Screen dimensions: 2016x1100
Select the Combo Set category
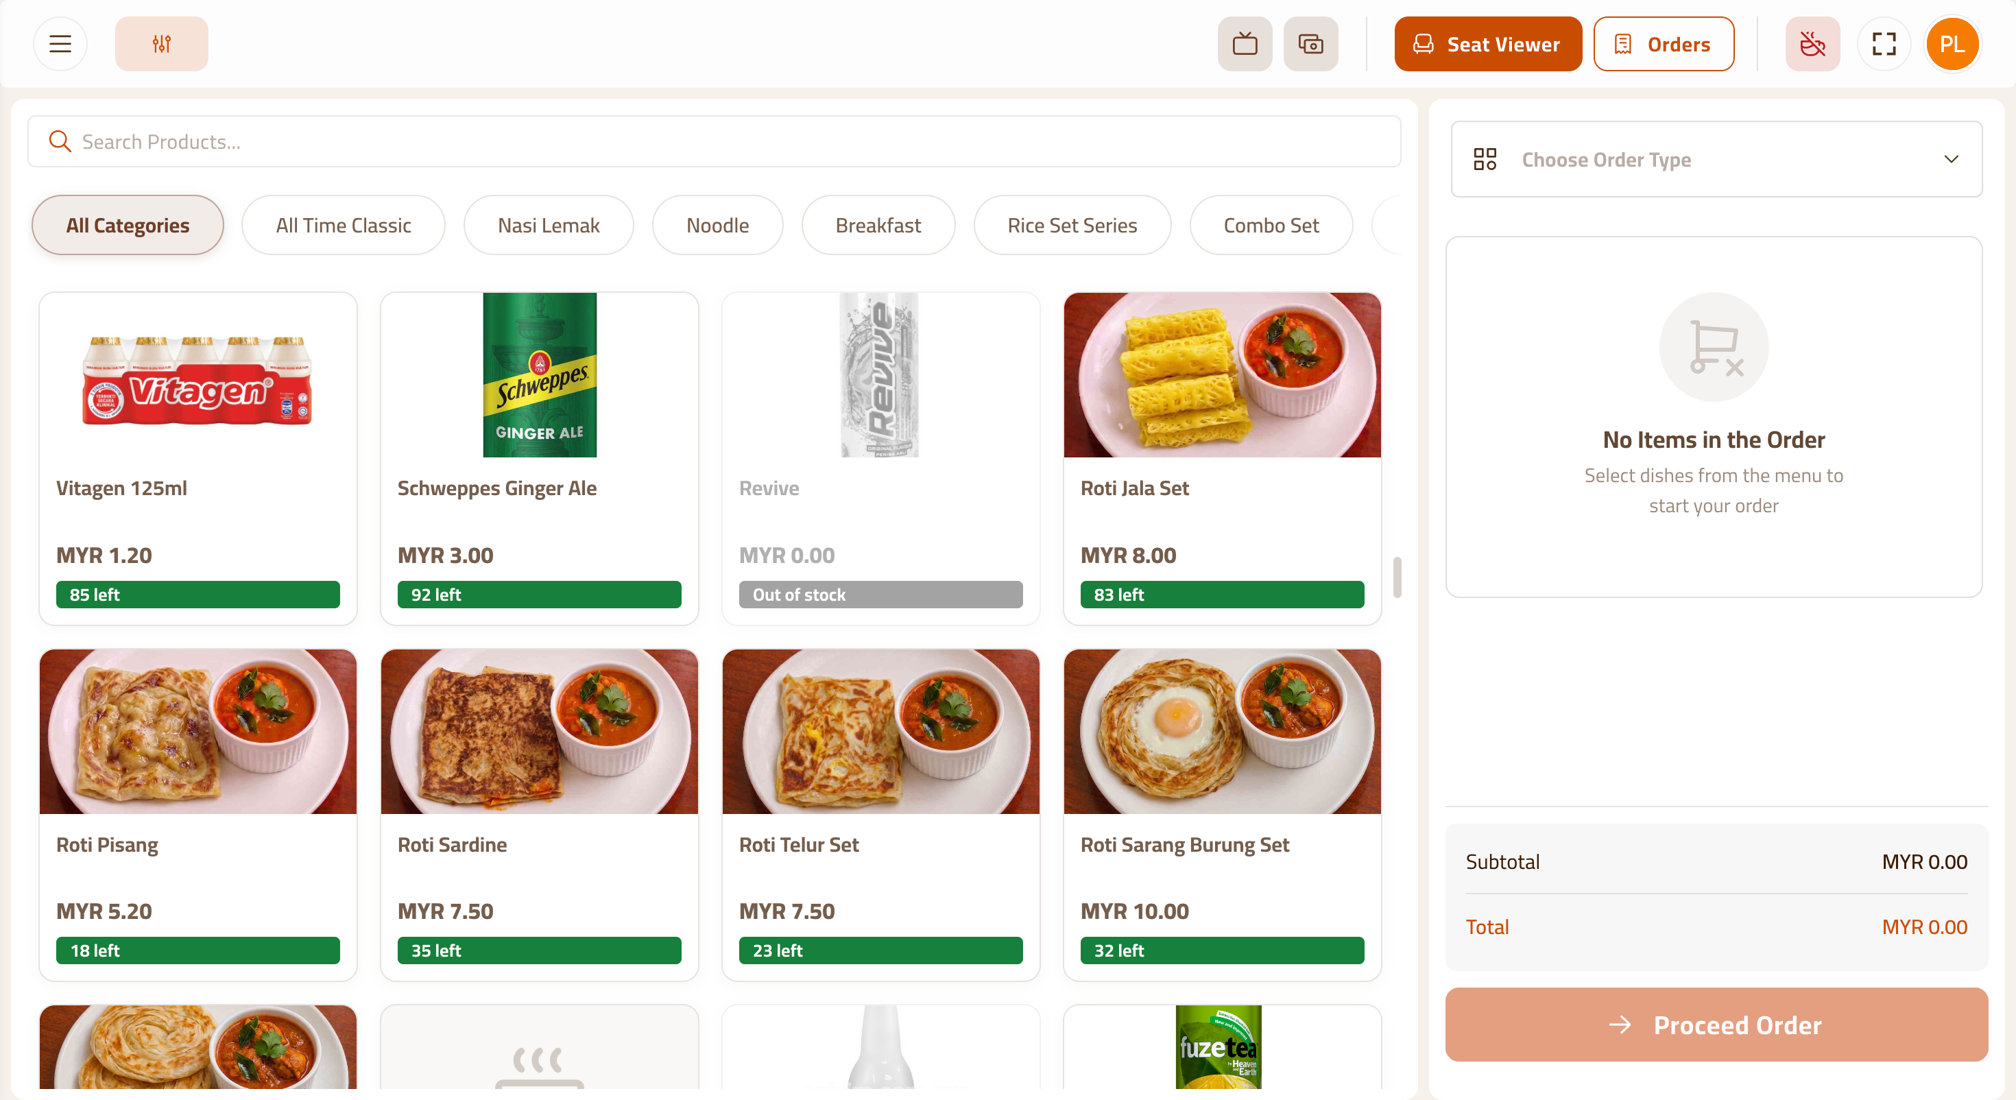(x=1271, y=225)
